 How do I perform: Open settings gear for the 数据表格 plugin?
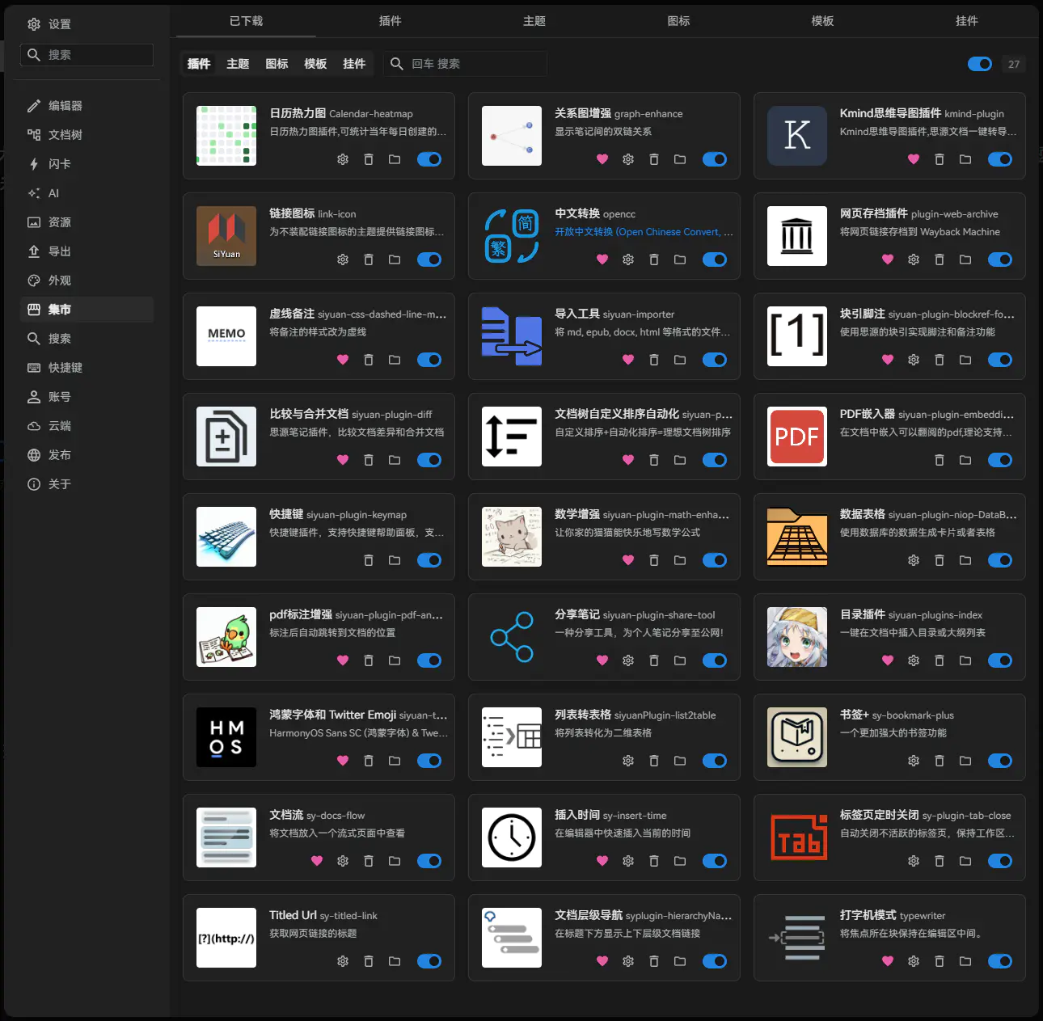pyautogui.click(x=914, y=560)
